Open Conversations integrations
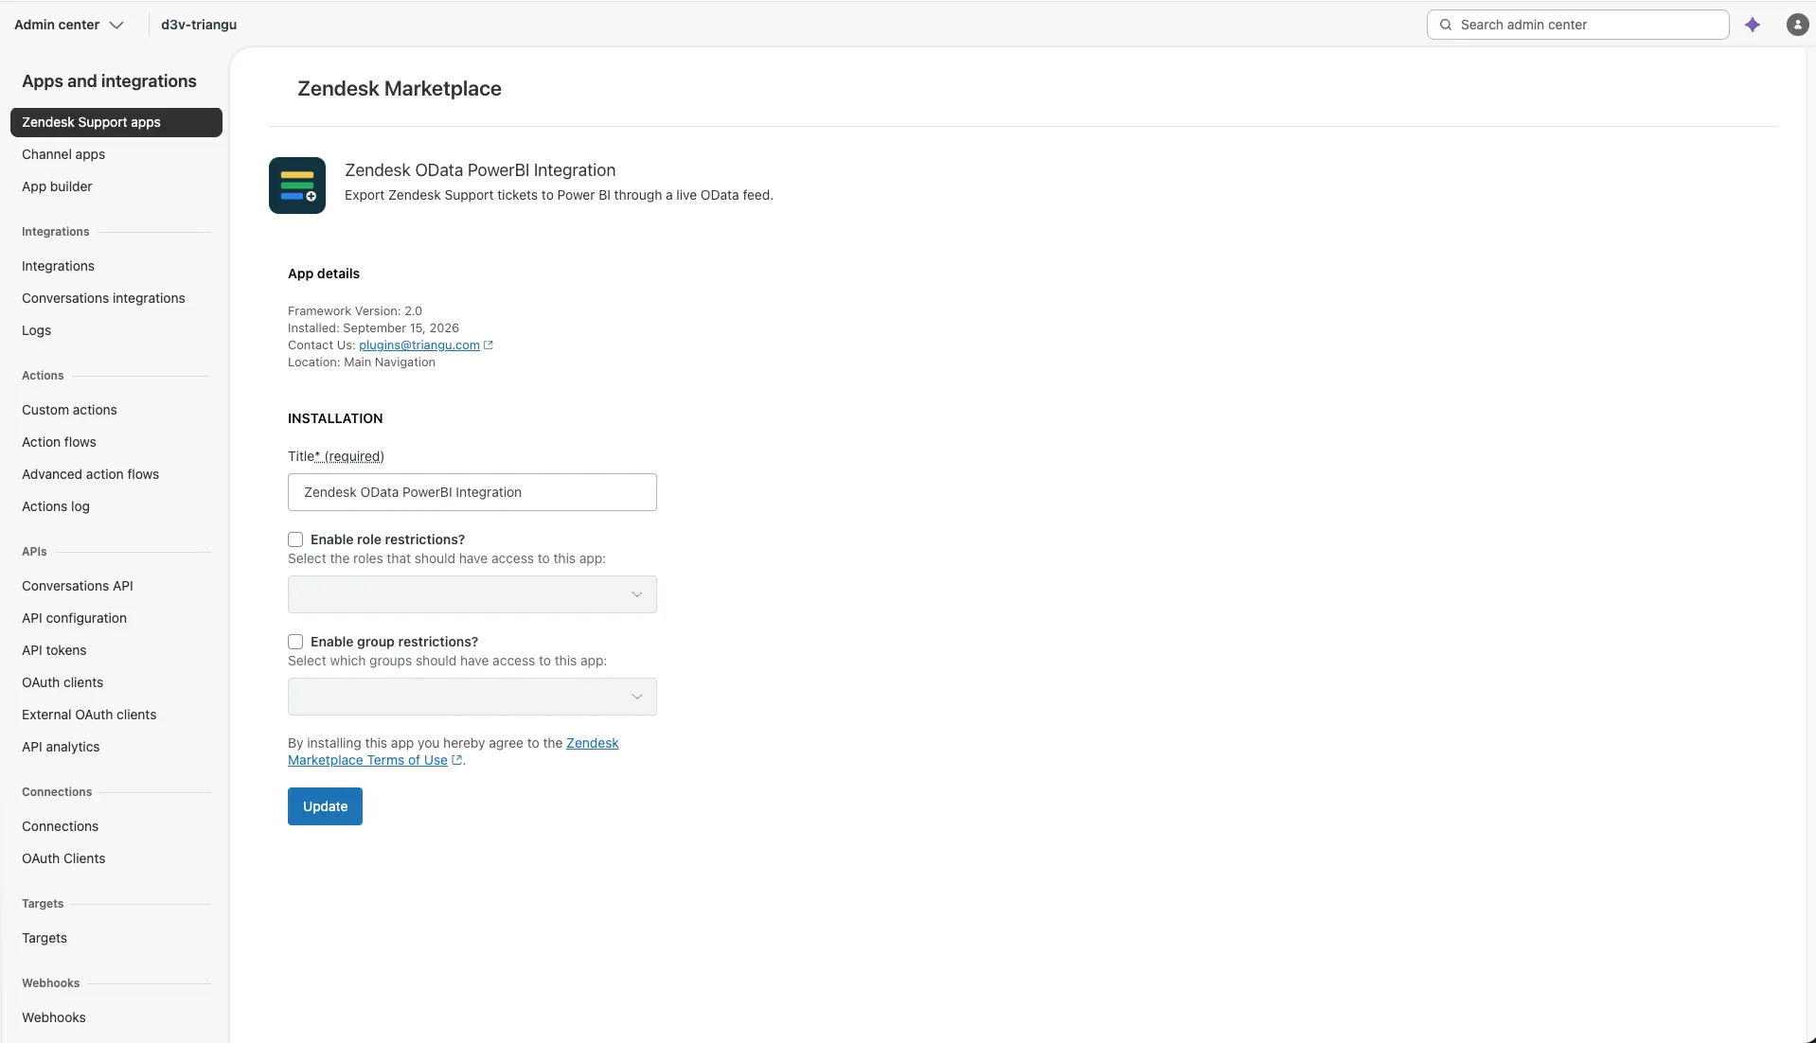1816x1043 pixels. click(x=103, y=298)
